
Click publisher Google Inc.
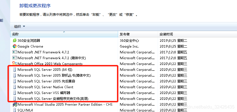[x=129, y=46]
